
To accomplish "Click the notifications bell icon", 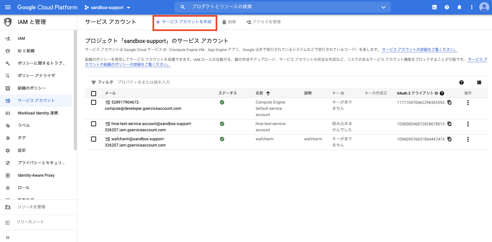I will (x=459, y=7).
